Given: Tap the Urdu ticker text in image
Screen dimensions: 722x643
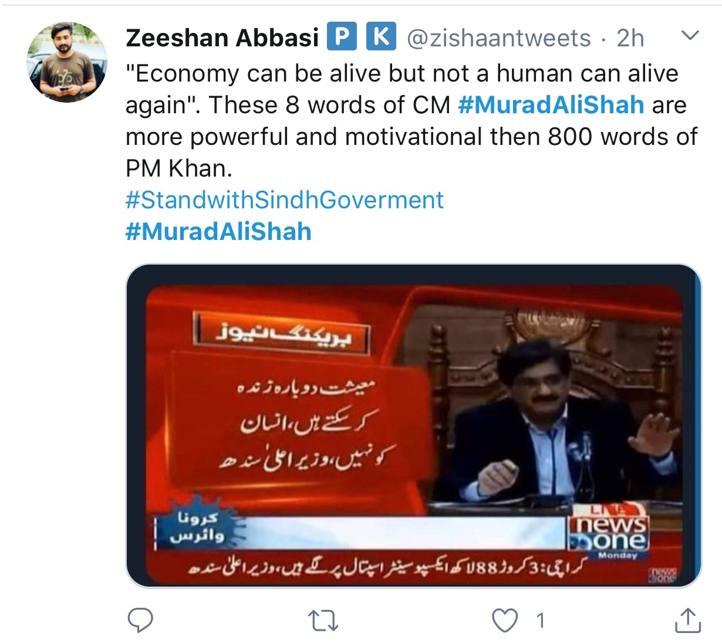Looking at the screenshot, I should click(x=384, y=568).
